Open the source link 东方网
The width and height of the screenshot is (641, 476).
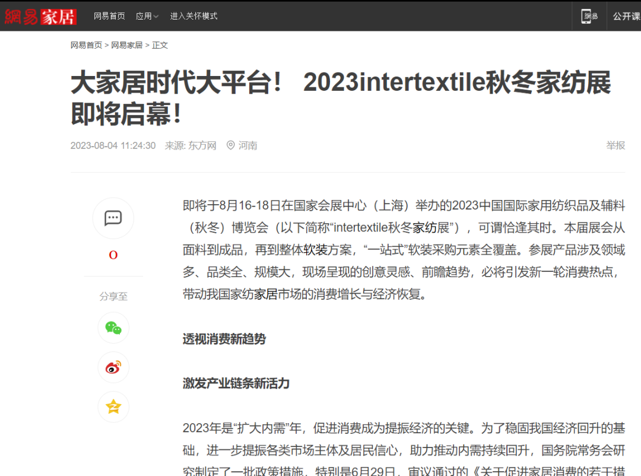coord(202,145)
